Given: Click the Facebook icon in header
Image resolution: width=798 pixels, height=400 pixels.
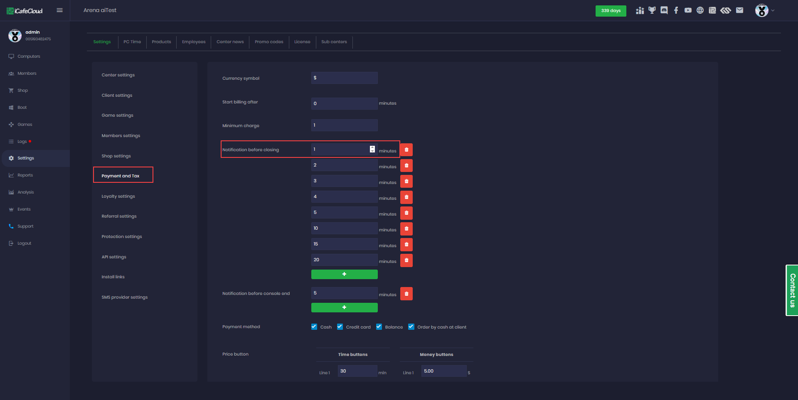Looking at the screenshot, I should pos(676,10).
